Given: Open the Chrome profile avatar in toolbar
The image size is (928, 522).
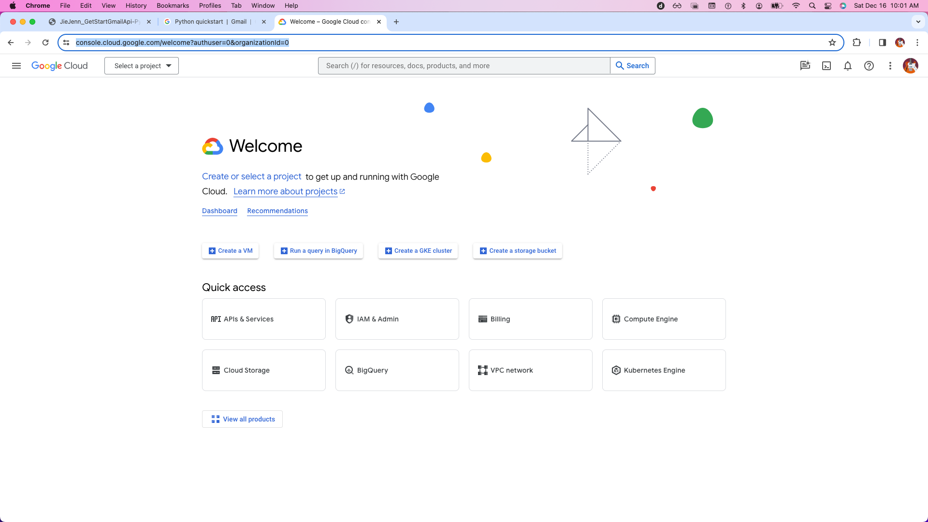Looking at the screenshot, I should tap(900, 43).
